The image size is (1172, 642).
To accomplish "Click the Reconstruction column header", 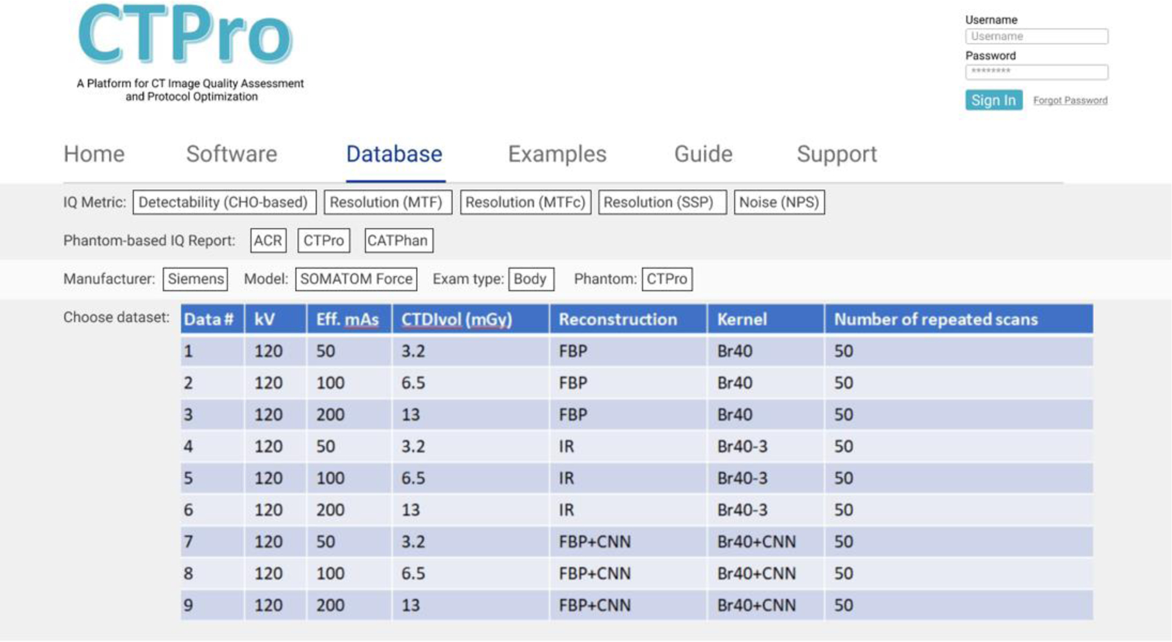I will (x=628, y=319).
